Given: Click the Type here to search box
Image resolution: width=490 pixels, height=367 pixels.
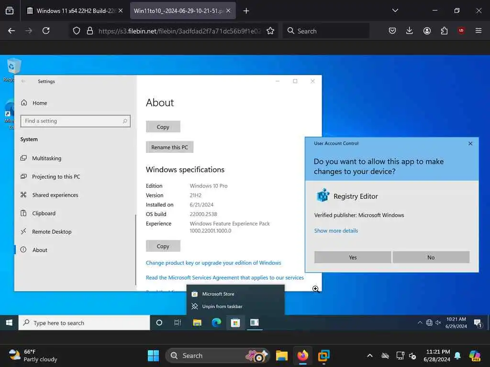Looking at the screenshot, I should tap(84, 323).
